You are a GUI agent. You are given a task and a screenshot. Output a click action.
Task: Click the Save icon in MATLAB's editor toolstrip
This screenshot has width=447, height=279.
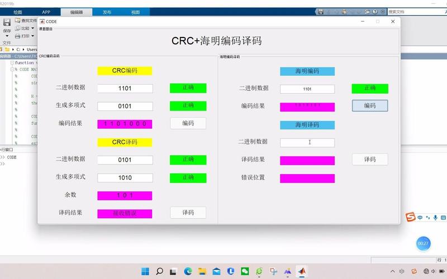pos(7,22)
